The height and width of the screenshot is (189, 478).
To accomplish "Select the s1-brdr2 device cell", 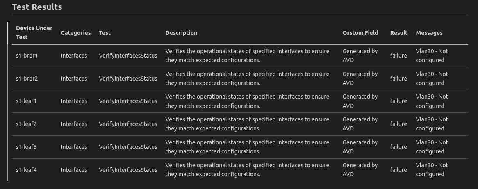I will click(27, 79).
